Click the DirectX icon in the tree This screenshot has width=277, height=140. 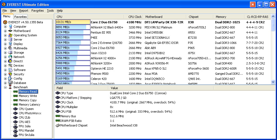pyautogui.click(x=10, y=61)
